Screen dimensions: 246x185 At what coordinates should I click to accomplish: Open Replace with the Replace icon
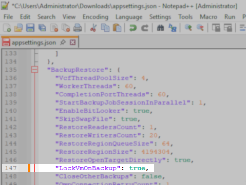pyautogui.click(x=173, y=28)
